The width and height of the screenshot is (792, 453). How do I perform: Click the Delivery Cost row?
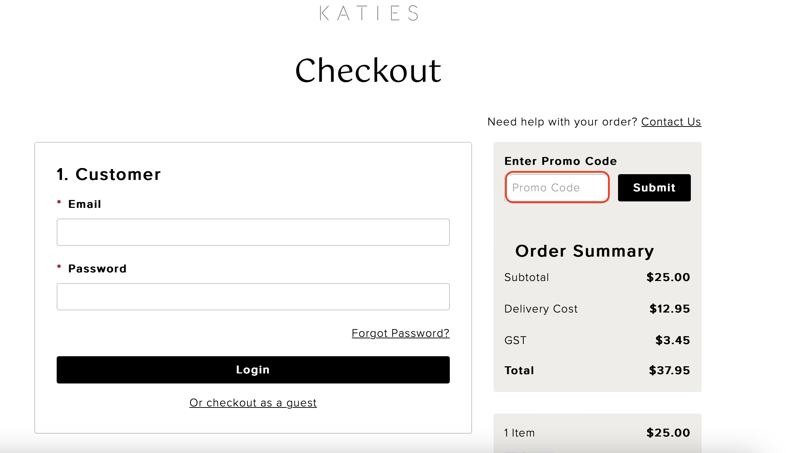(541, 309)
